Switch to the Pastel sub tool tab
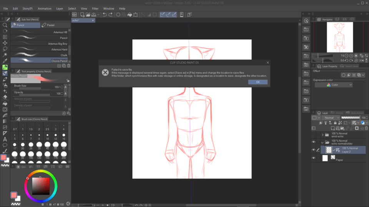The width and height of the screenshot is (369, 207). coord(55,25)
